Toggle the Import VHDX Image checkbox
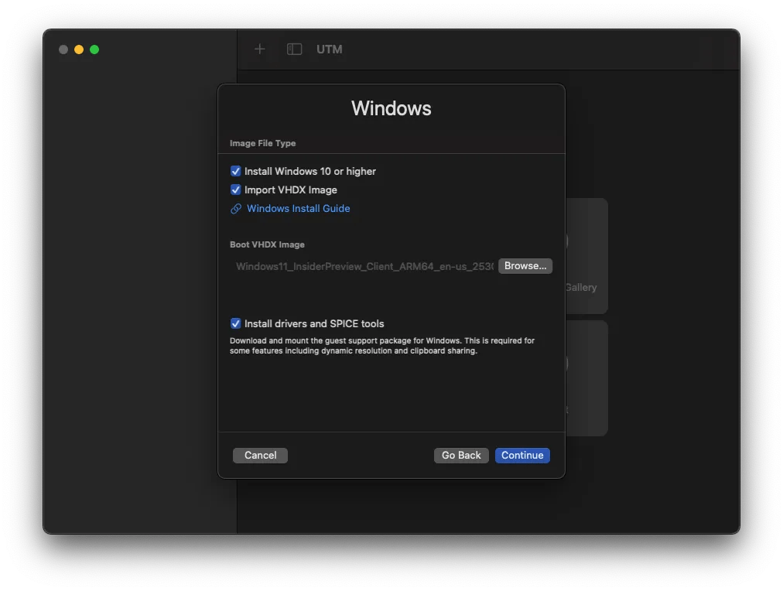This screenshot has width=783, height=591. pyautogui.click(x=235, y=190)
